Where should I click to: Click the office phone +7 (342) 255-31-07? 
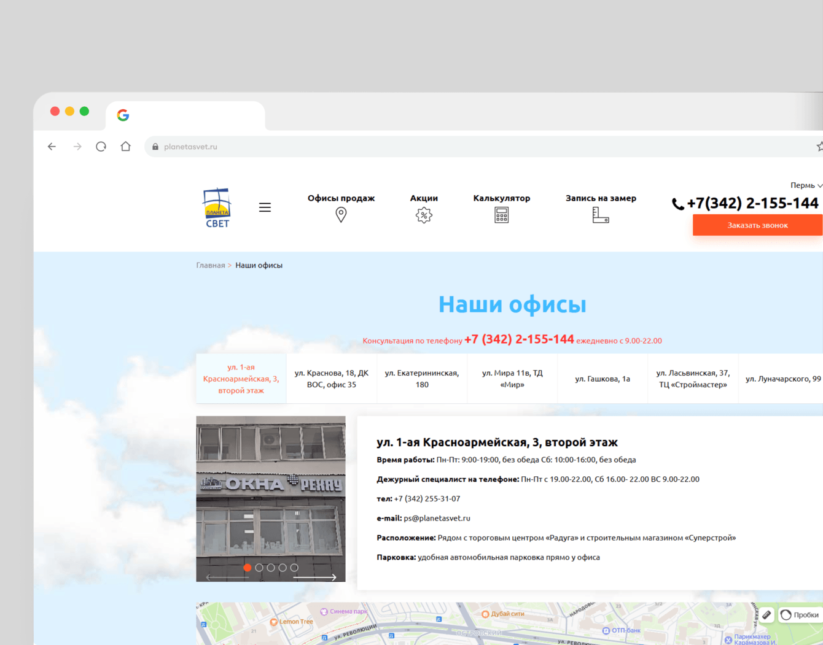click(x=427, y=499)
